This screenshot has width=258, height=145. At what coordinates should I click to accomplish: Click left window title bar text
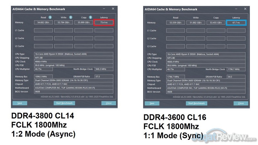[39, 9]
